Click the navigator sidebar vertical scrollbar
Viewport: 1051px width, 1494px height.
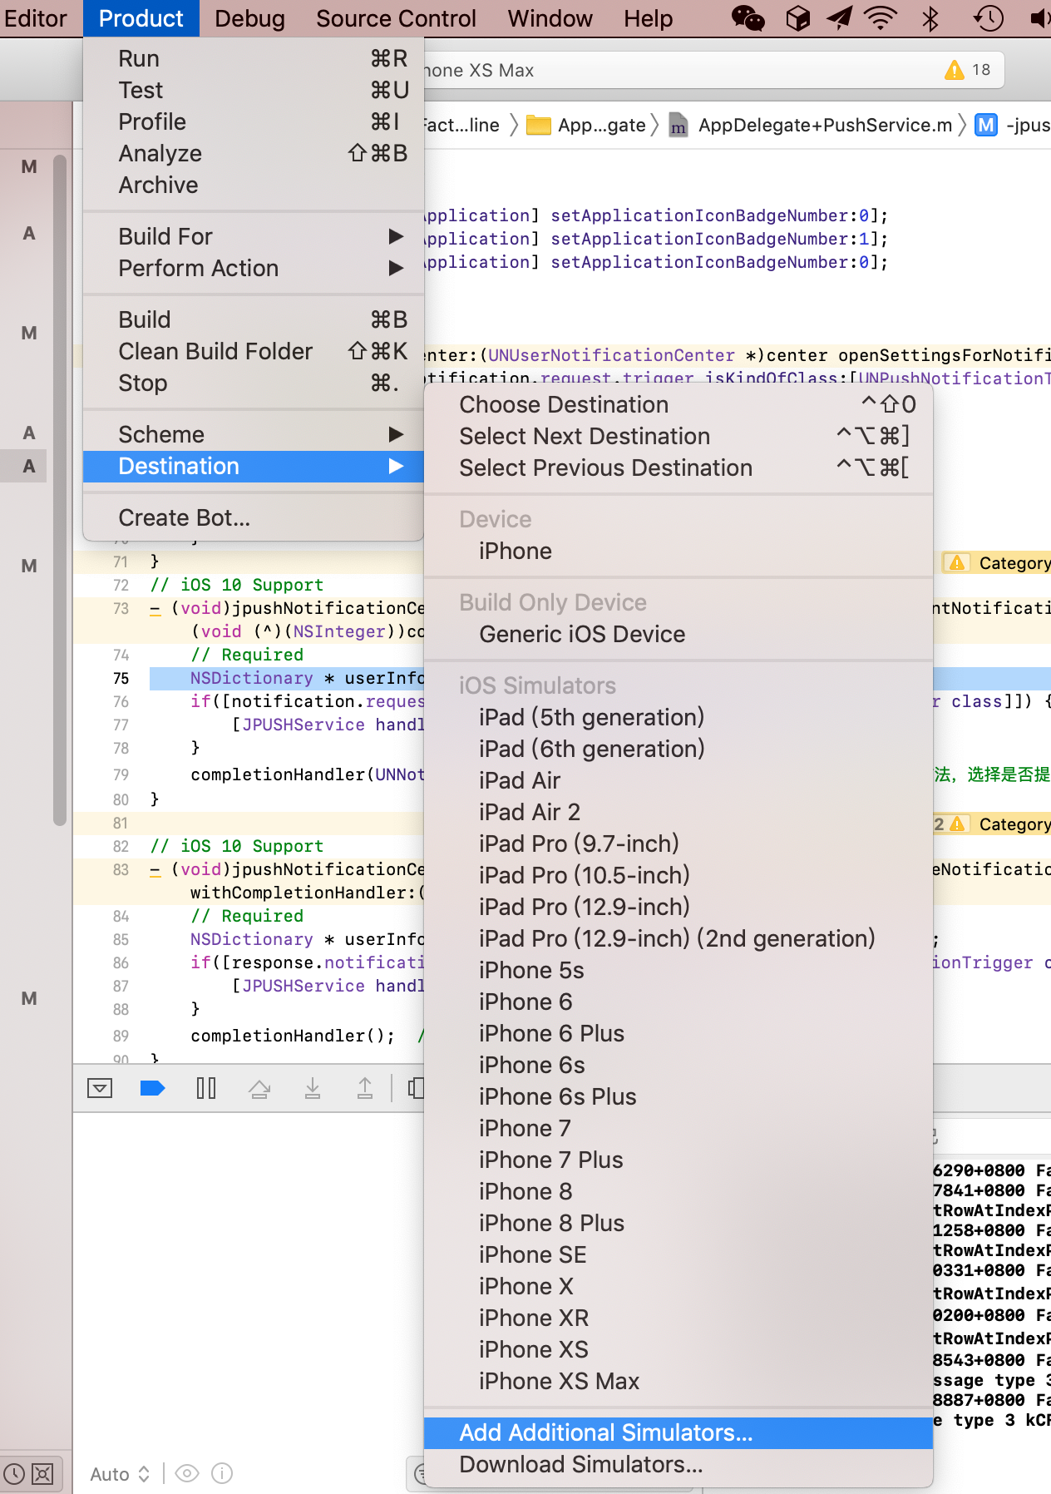click(60, 490)
